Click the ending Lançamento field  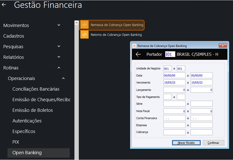click(x=201, y=90)
